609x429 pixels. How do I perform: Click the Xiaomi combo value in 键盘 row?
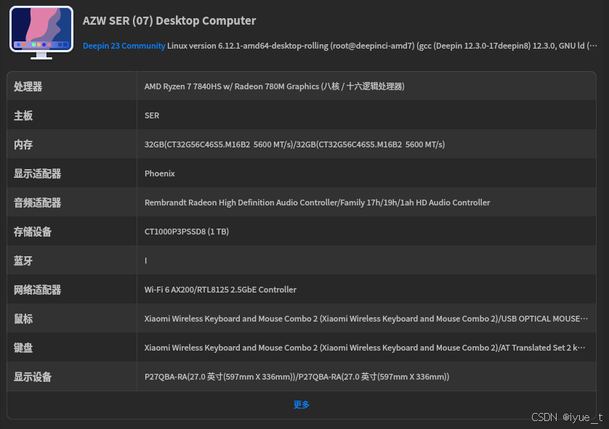[365, 348]
